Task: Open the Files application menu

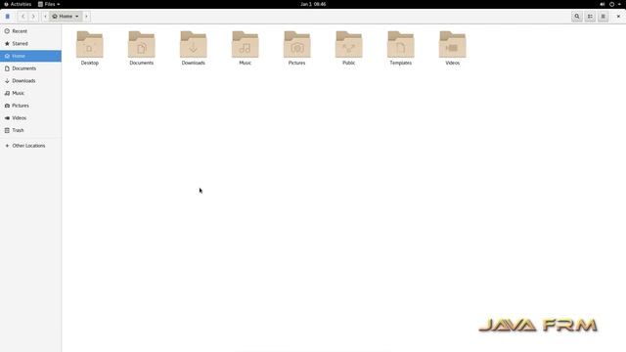Action: (x=49, y=4)
